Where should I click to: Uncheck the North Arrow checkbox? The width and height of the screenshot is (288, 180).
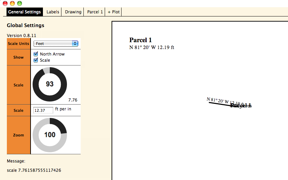(36, 54)
